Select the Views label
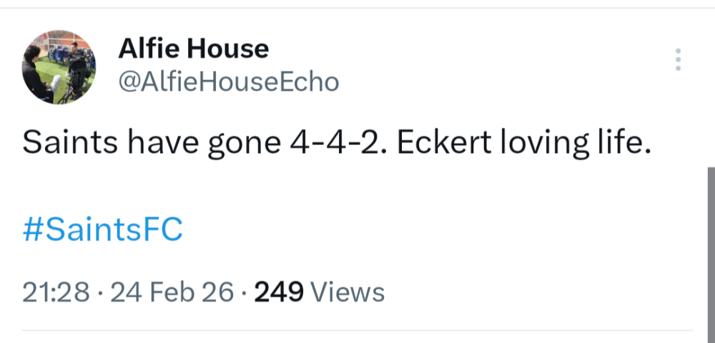 coord(349,292)
